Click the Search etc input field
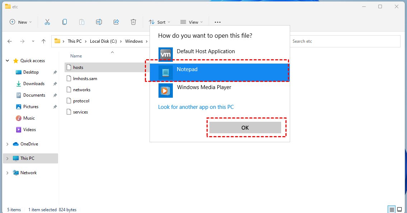 (344, 41)
